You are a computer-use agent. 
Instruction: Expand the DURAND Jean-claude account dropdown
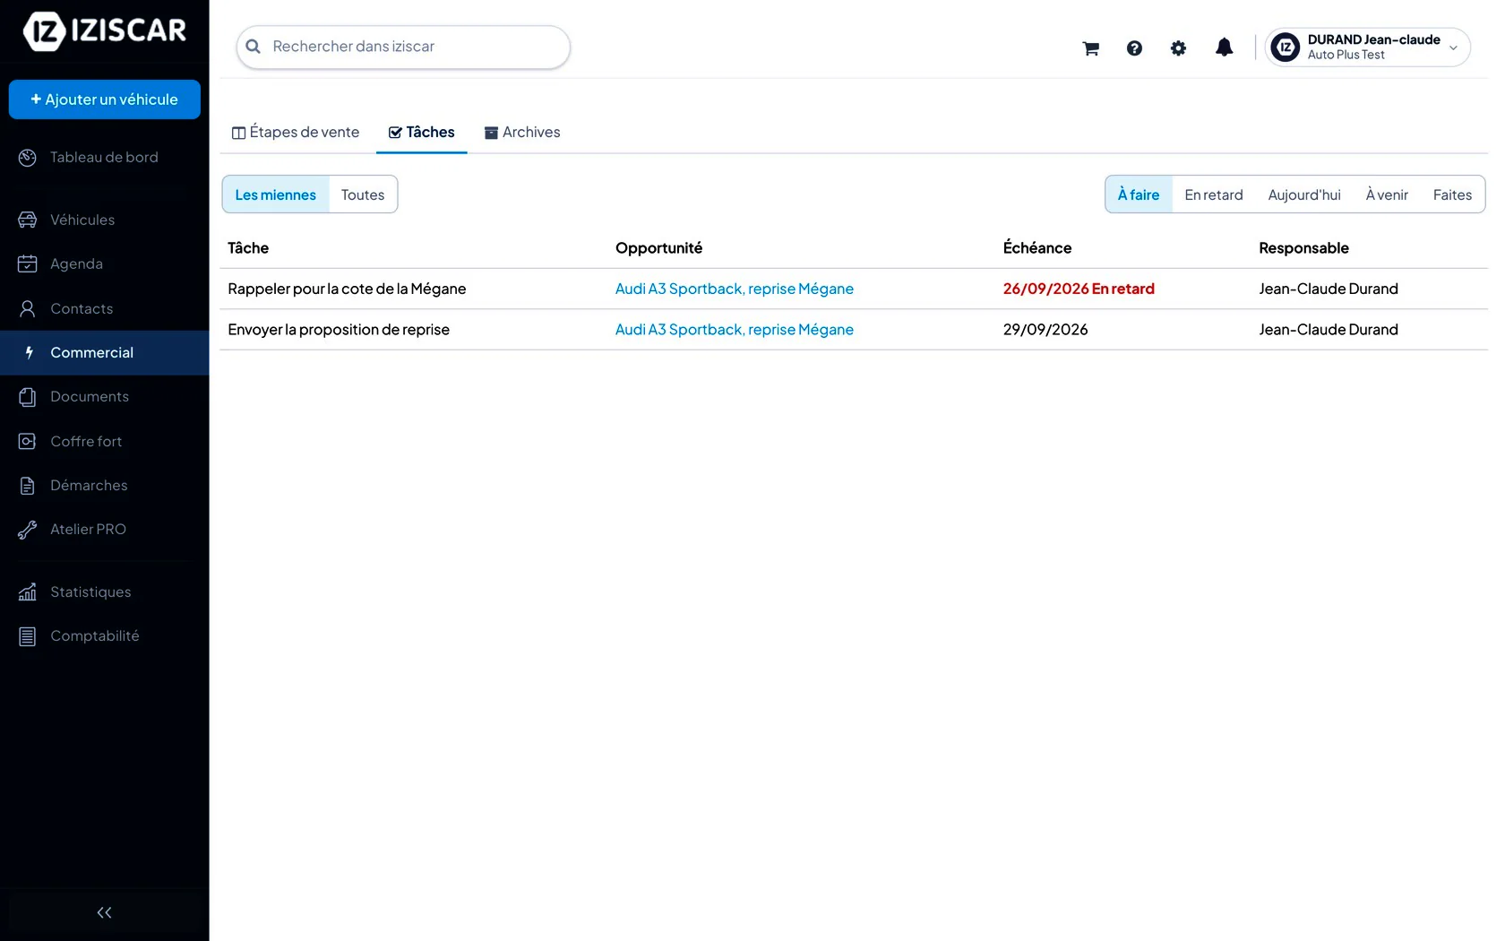pyautogui.click(x=1368, y=47)
